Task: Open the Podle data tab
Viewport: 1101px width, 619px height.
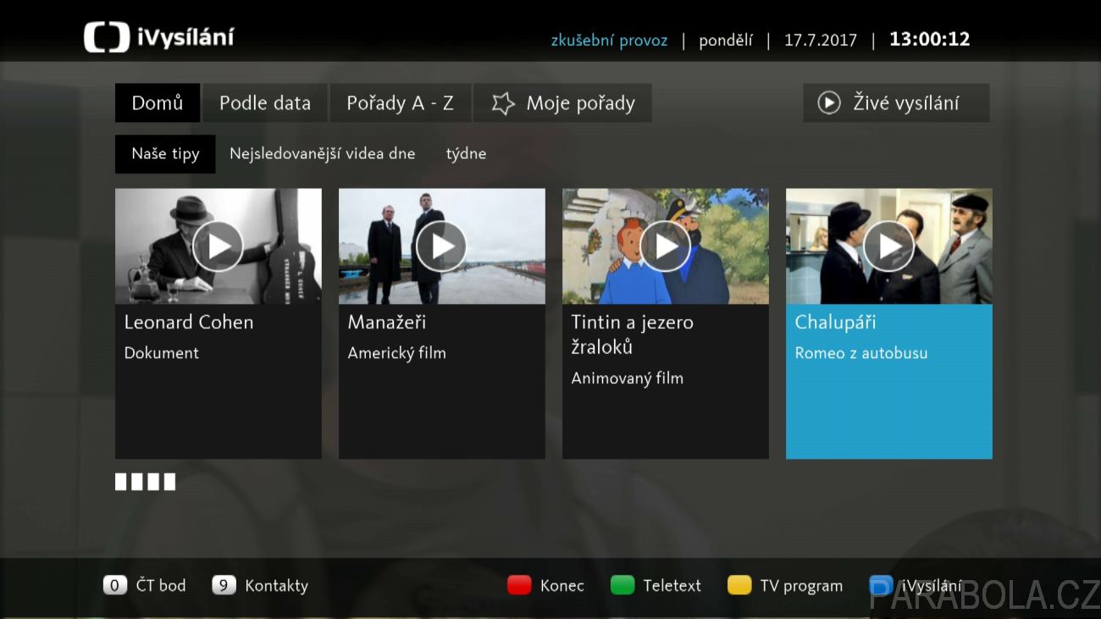Action: click(265, 103)
